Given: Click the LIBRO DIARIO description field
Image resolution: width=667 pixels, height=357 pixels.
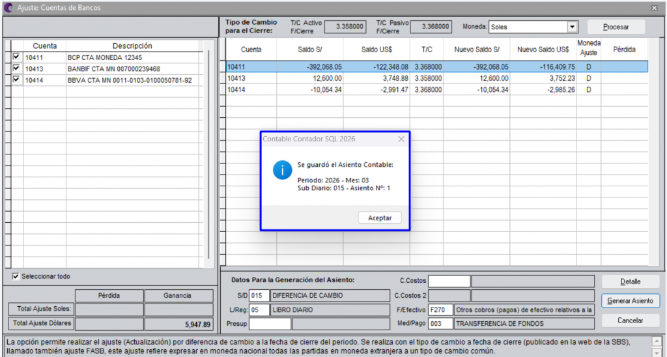Looking at the screenshot, I should [x=330, y=310].
